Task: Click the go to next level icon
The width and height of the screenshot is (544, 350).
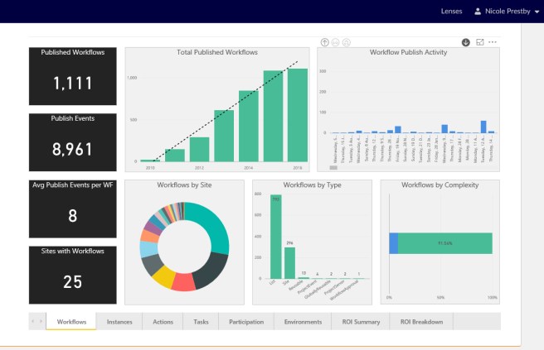Action: (x=335, y=42)
